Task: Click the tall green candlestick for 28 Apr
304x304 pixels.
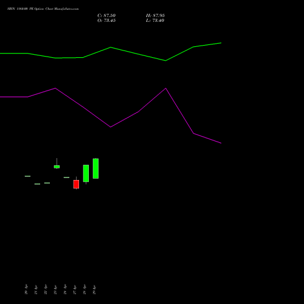Action: (86, 173)
